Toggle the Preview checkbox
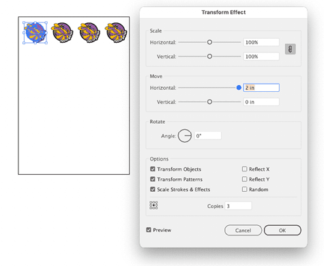The height and width of the screenshot is (266, 324). [149, 230]
